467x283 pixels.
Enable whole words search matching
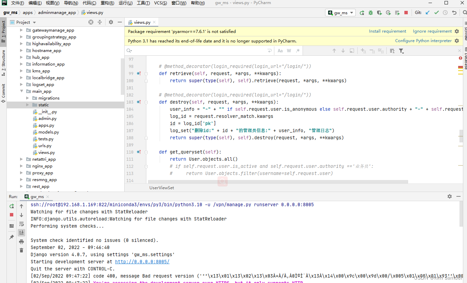click(288, 50)
